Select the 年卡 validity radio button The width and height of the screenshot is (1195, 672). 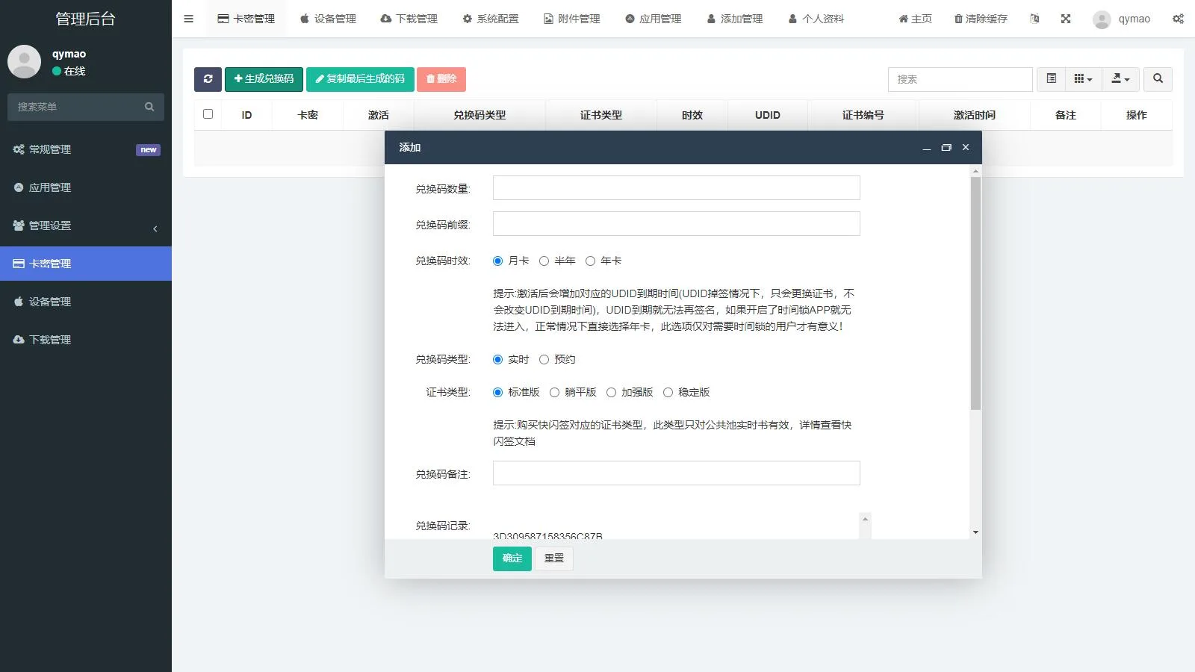(x=592, y=261)
